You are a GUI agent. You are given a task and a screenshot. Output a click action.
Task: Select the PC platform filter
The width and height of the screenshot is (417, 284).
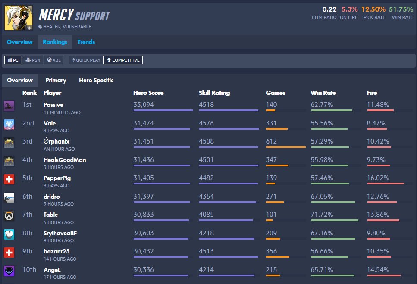(x=13, y=60)
